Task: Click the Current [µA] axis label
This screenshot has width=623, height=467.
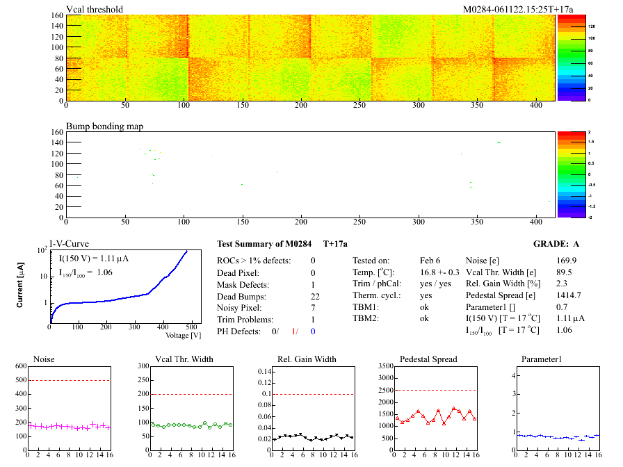Action: (21, 286)
